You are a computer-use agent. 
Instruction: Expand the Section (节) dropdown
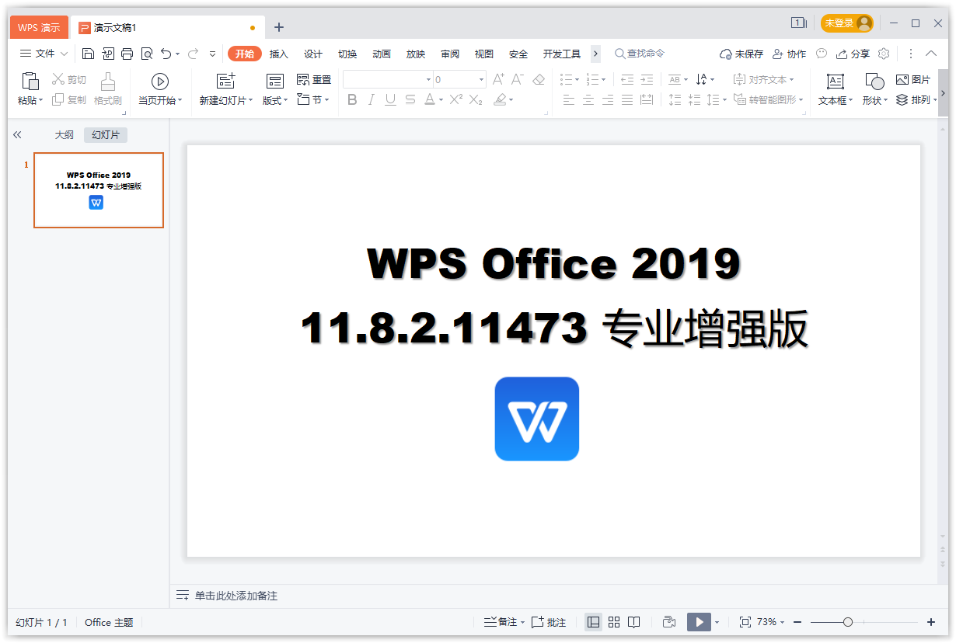(x=314, y=99)
